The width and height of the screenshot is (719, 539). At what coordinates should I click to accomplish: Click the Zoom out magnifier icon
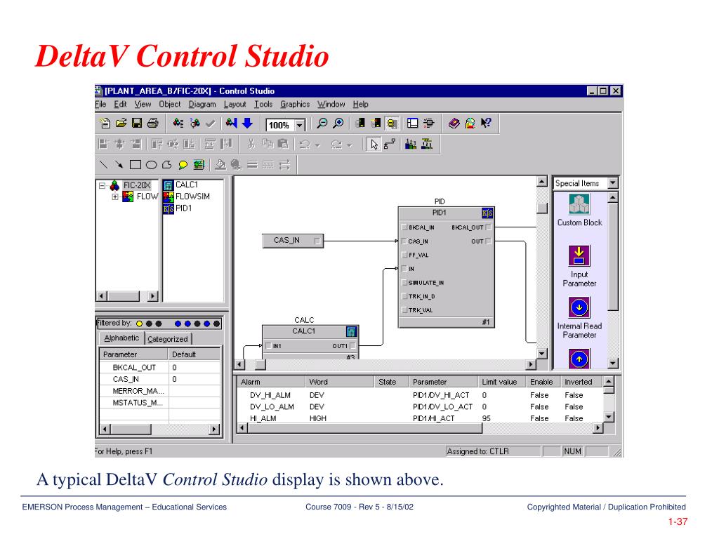pyautogui.click(x=322, y=123)
